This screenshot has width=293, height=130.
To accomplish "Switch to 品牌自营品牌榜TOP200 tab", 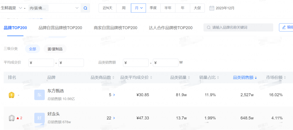I will coord(60,28).
